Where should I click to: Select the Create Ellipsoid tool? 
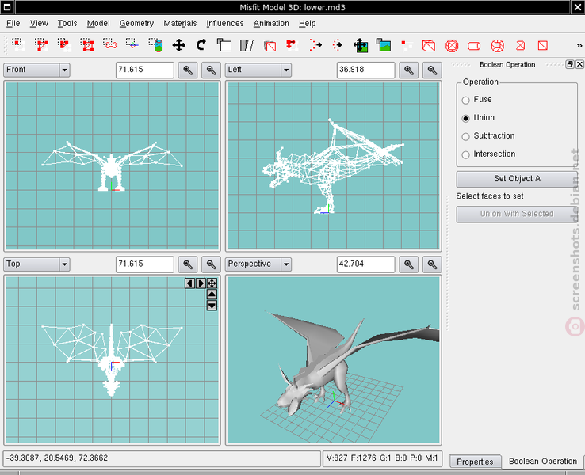tap(452, 46)
